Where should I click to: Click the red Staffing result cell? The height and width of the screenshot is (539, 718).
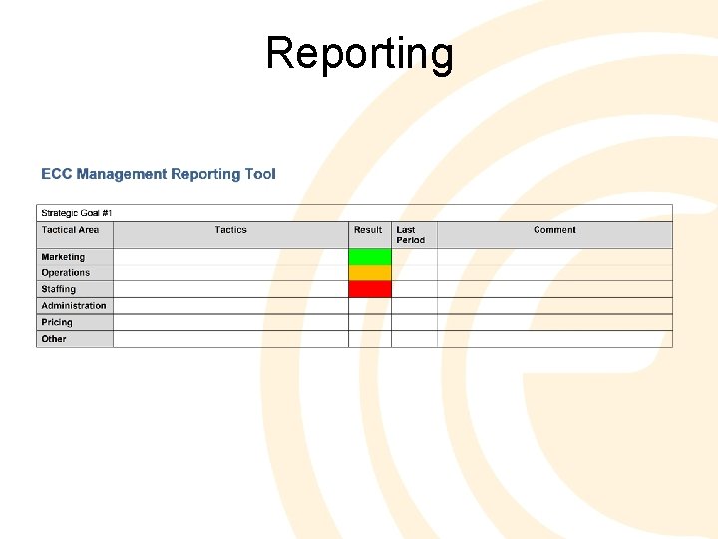click(370, 289)
